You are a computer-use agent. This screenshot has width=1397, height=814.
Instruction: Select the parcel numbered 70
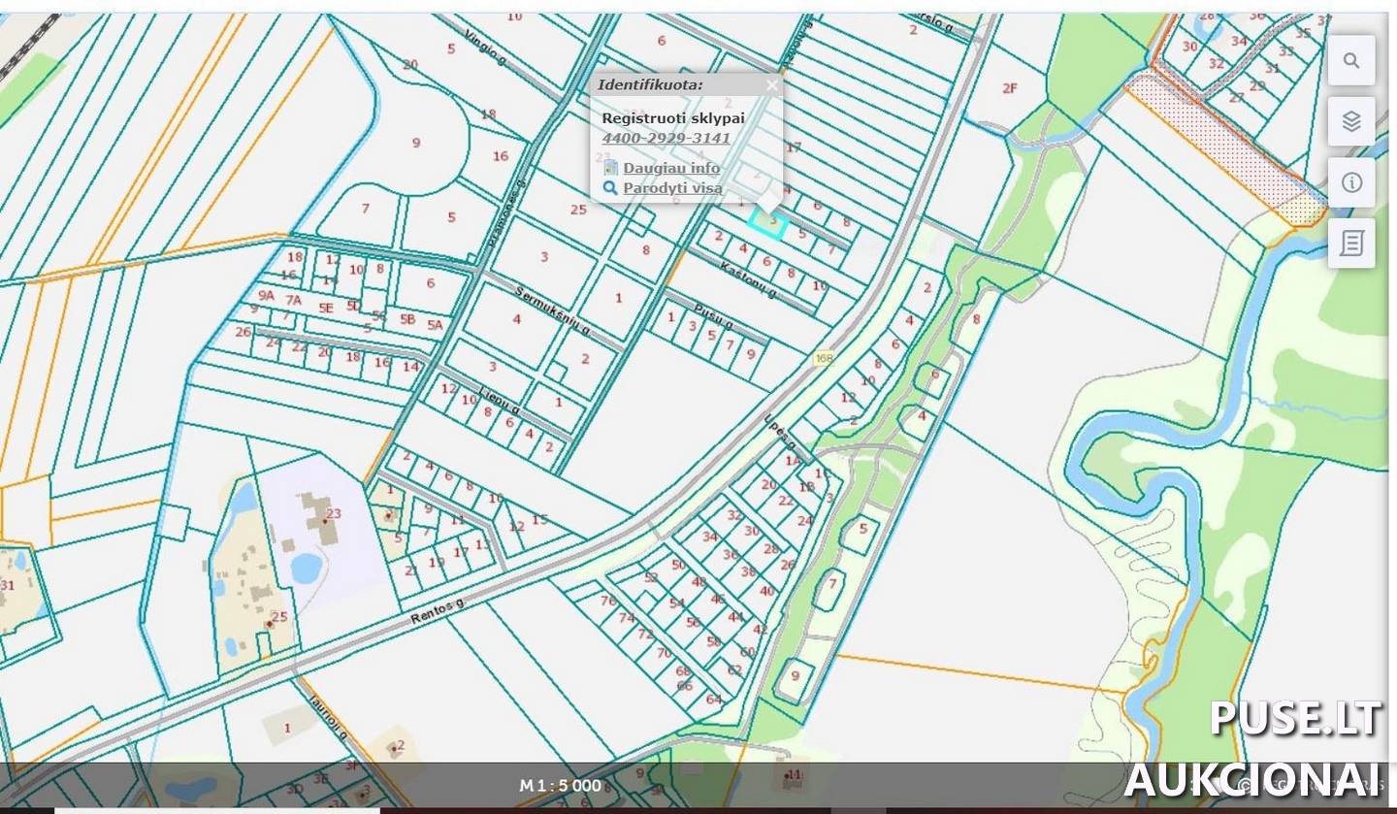[x=664, y=653]
